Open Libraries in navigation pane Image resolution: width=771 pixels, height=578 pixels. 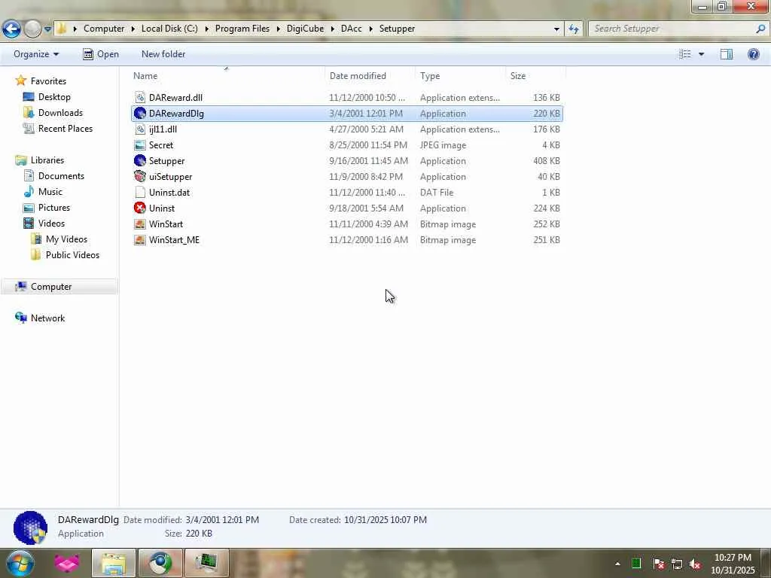click(47, 160)
